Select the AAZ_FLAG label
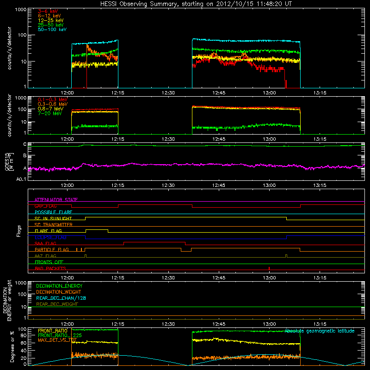Viewport: 370px width, 370px height. (x=45, y=256)
